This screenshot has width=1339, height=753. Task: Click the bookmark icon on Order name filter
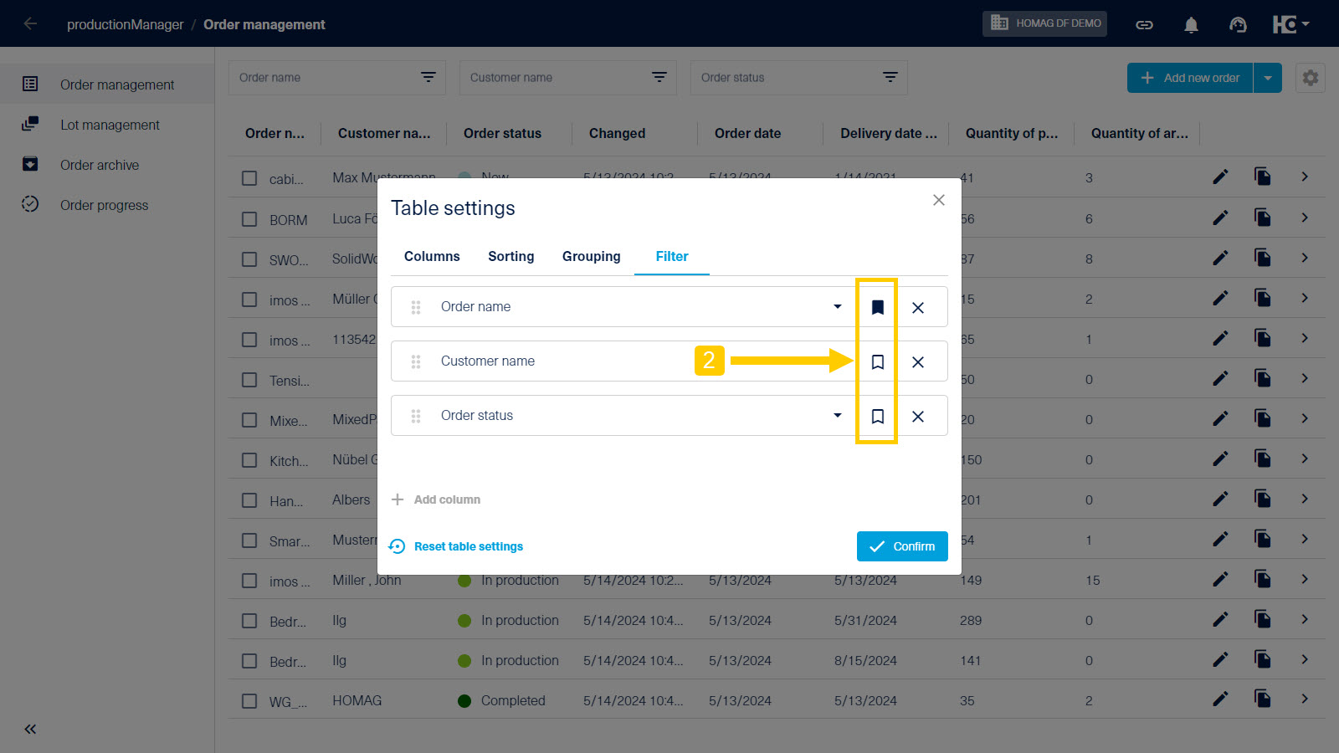tap(876, 307)
